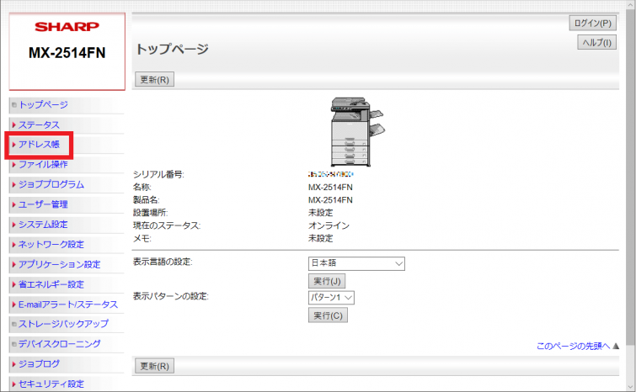Click 実行(C) to apply pattern
Screen dimensions: 636x392
tap(328, 315)
